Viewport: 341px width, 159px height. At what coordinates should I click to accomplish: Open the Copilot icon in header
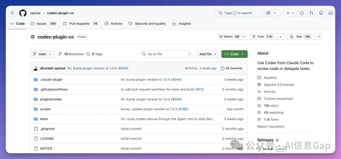pos(268,13)
